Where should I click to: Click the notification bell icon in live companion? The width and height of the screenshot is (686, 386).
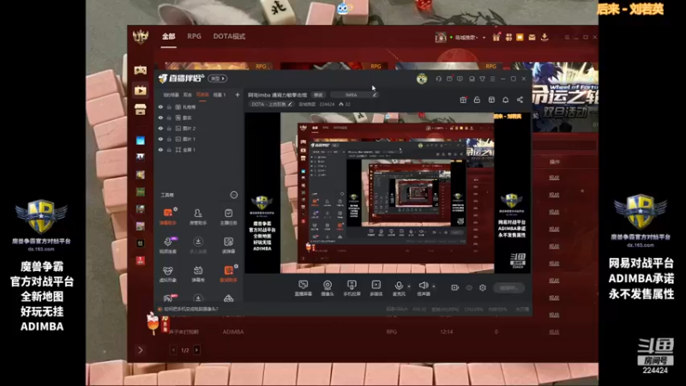[505, 100]
